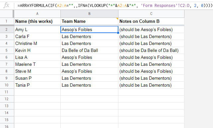Click the fill handle of selected cell B2
213x128 pixels.
click(118, 33)
